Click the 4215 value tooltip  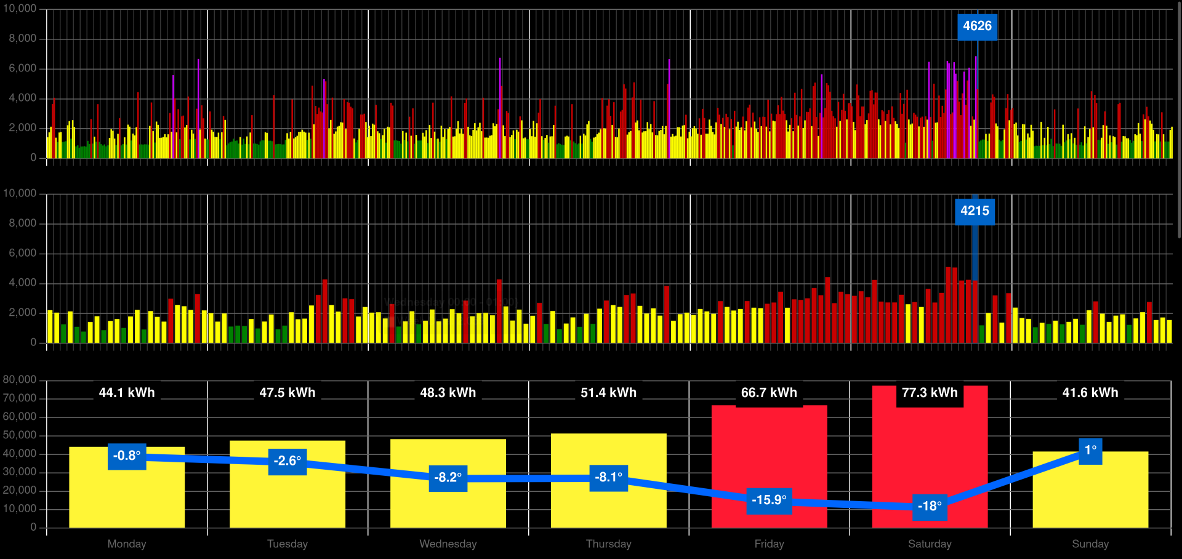click(975, 211)
